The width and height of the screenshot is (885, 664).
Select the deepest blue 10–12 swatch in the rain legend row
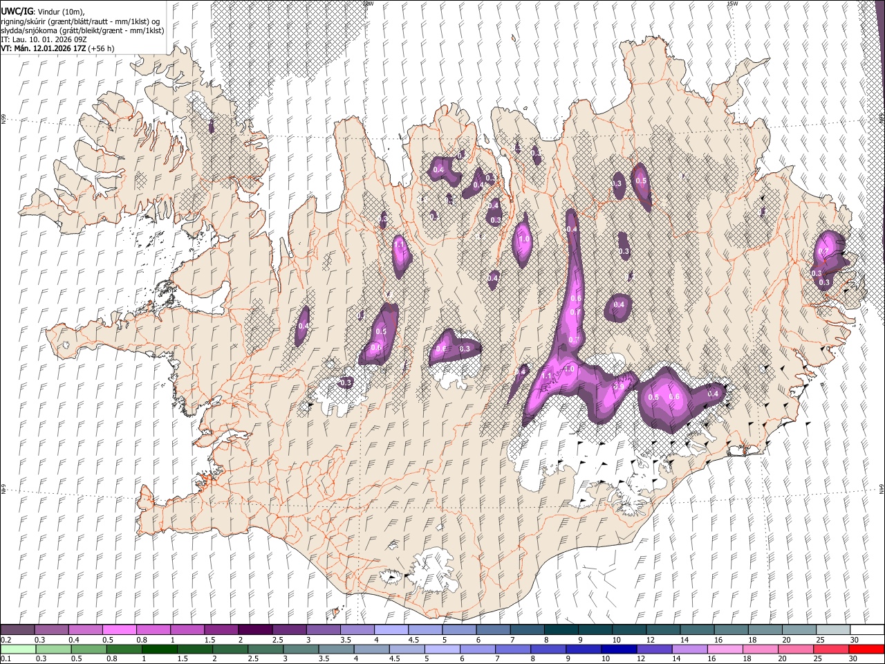coord(618,649)
